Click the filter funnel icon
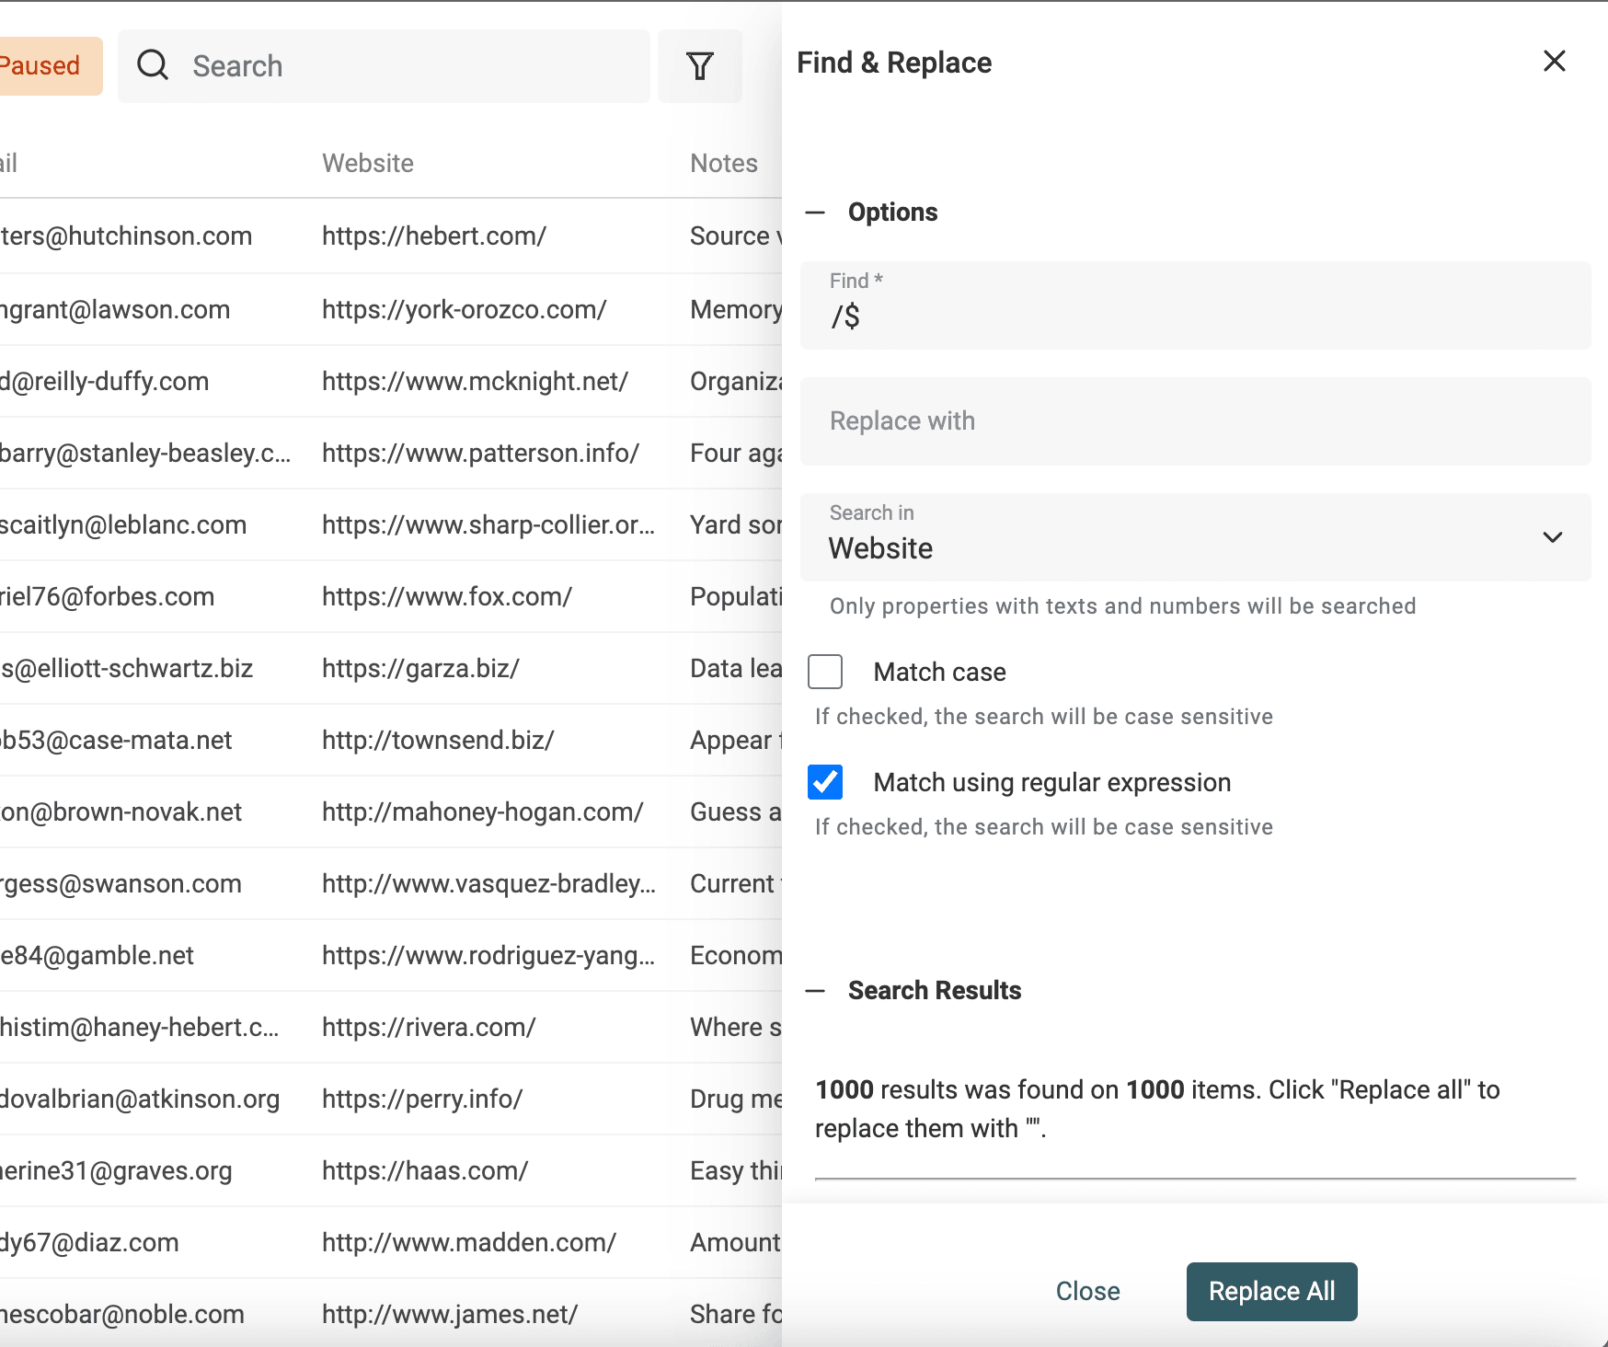Screen dimensions: 1608x1347 (700, 66)
